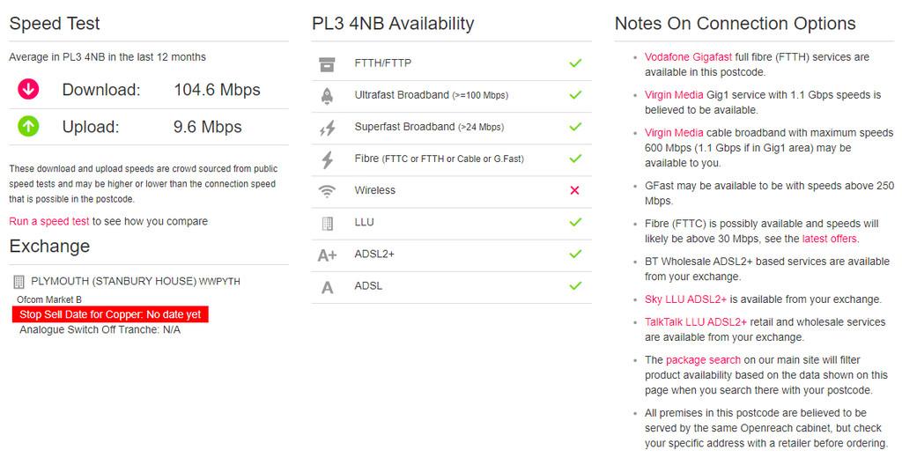Click the LLU building icon
Viewport: 902px width, 465px height.
(x=328, y=224)
